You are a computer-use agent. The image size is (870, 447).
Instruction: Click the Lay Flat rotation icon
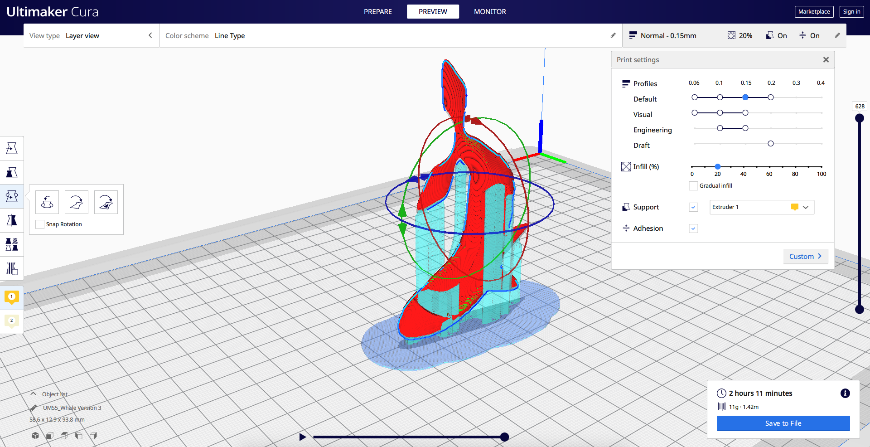coord(77,202)
